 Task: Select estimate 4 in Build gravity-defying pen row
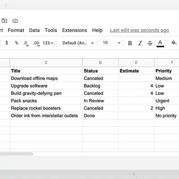click(x=136, y=93)
